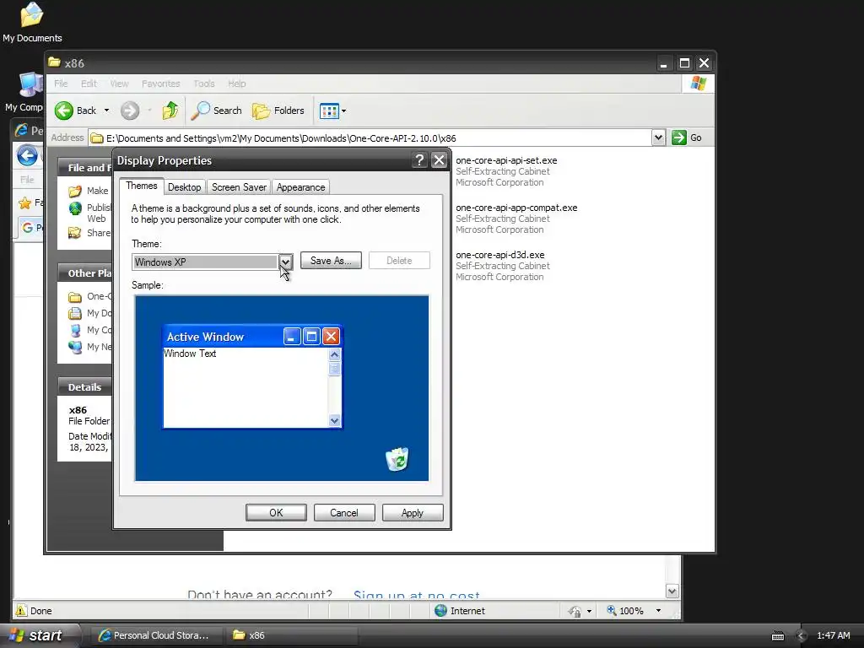Confirm Display Properties with OK

coord(276,513)
